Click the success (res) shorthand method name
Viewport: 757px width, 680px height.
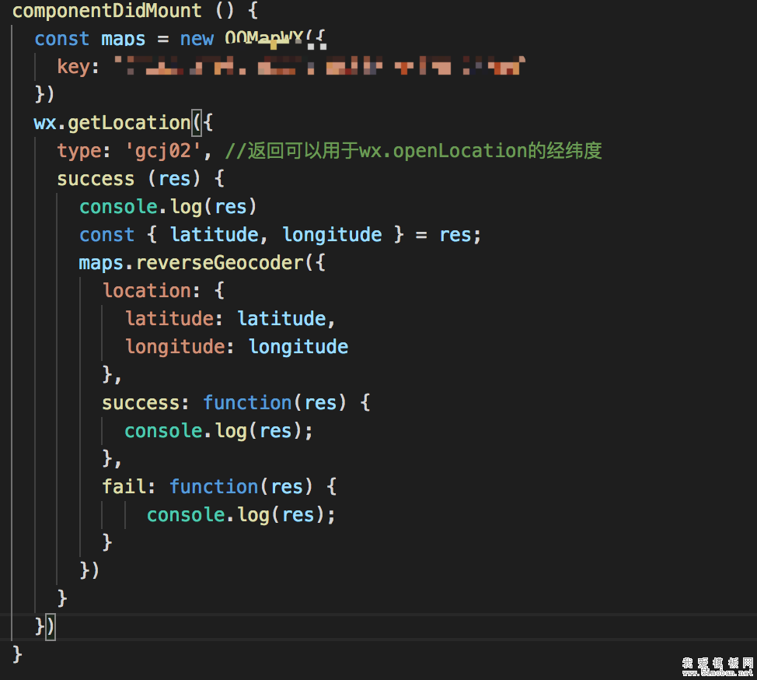[x=95, y=179]
